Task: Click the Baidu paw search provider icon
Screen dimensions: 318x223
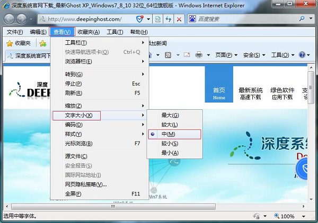Action: [x=192, y=19]
